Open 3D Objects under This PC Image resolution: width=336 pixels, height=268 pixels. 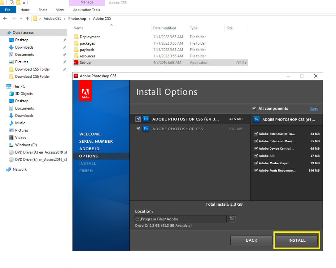pyautogui.click(x=24, y=93)
